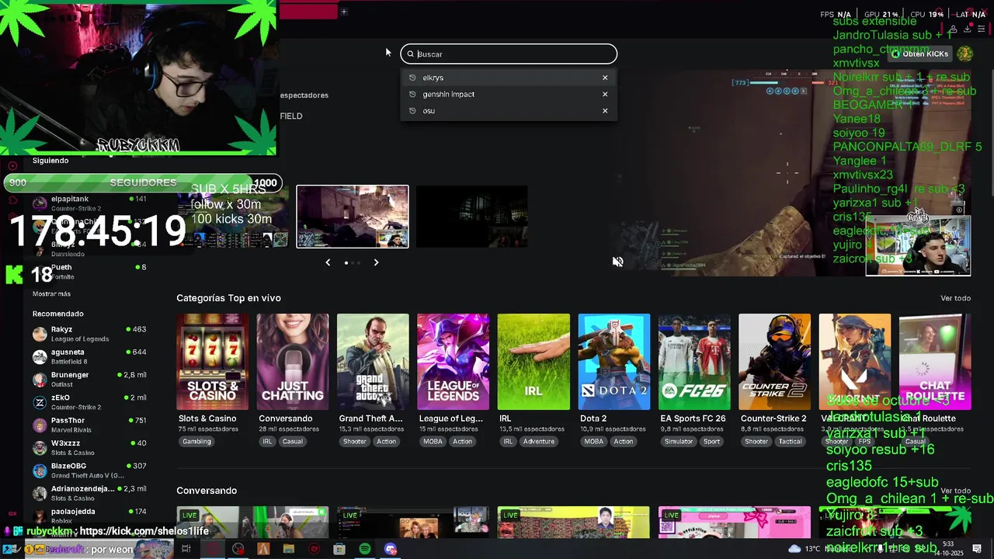Open the Just Chatting category card
The image size is (994, 559).
[293, 362]
